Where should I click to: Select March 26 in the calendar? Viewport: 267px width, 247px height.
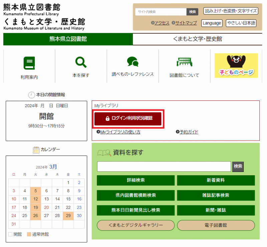(36, 216)
